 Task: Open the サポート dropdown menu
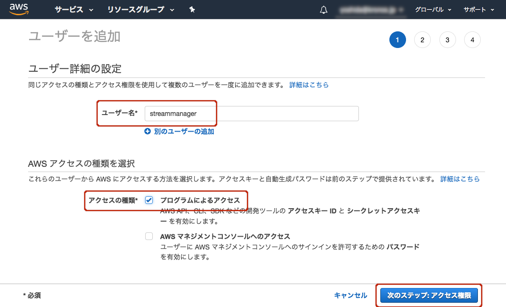pyautogui.click(x=479, y=10)
